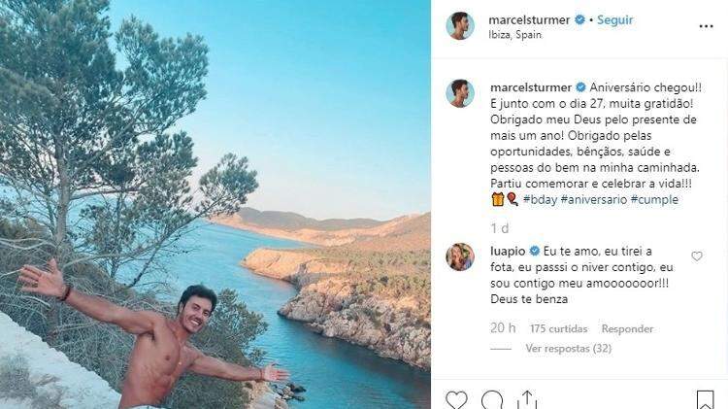The width and height of the screenshot is (728, 409).
Task: Click Seguir to follow marcelsturmer
Action: click(615, 19)
